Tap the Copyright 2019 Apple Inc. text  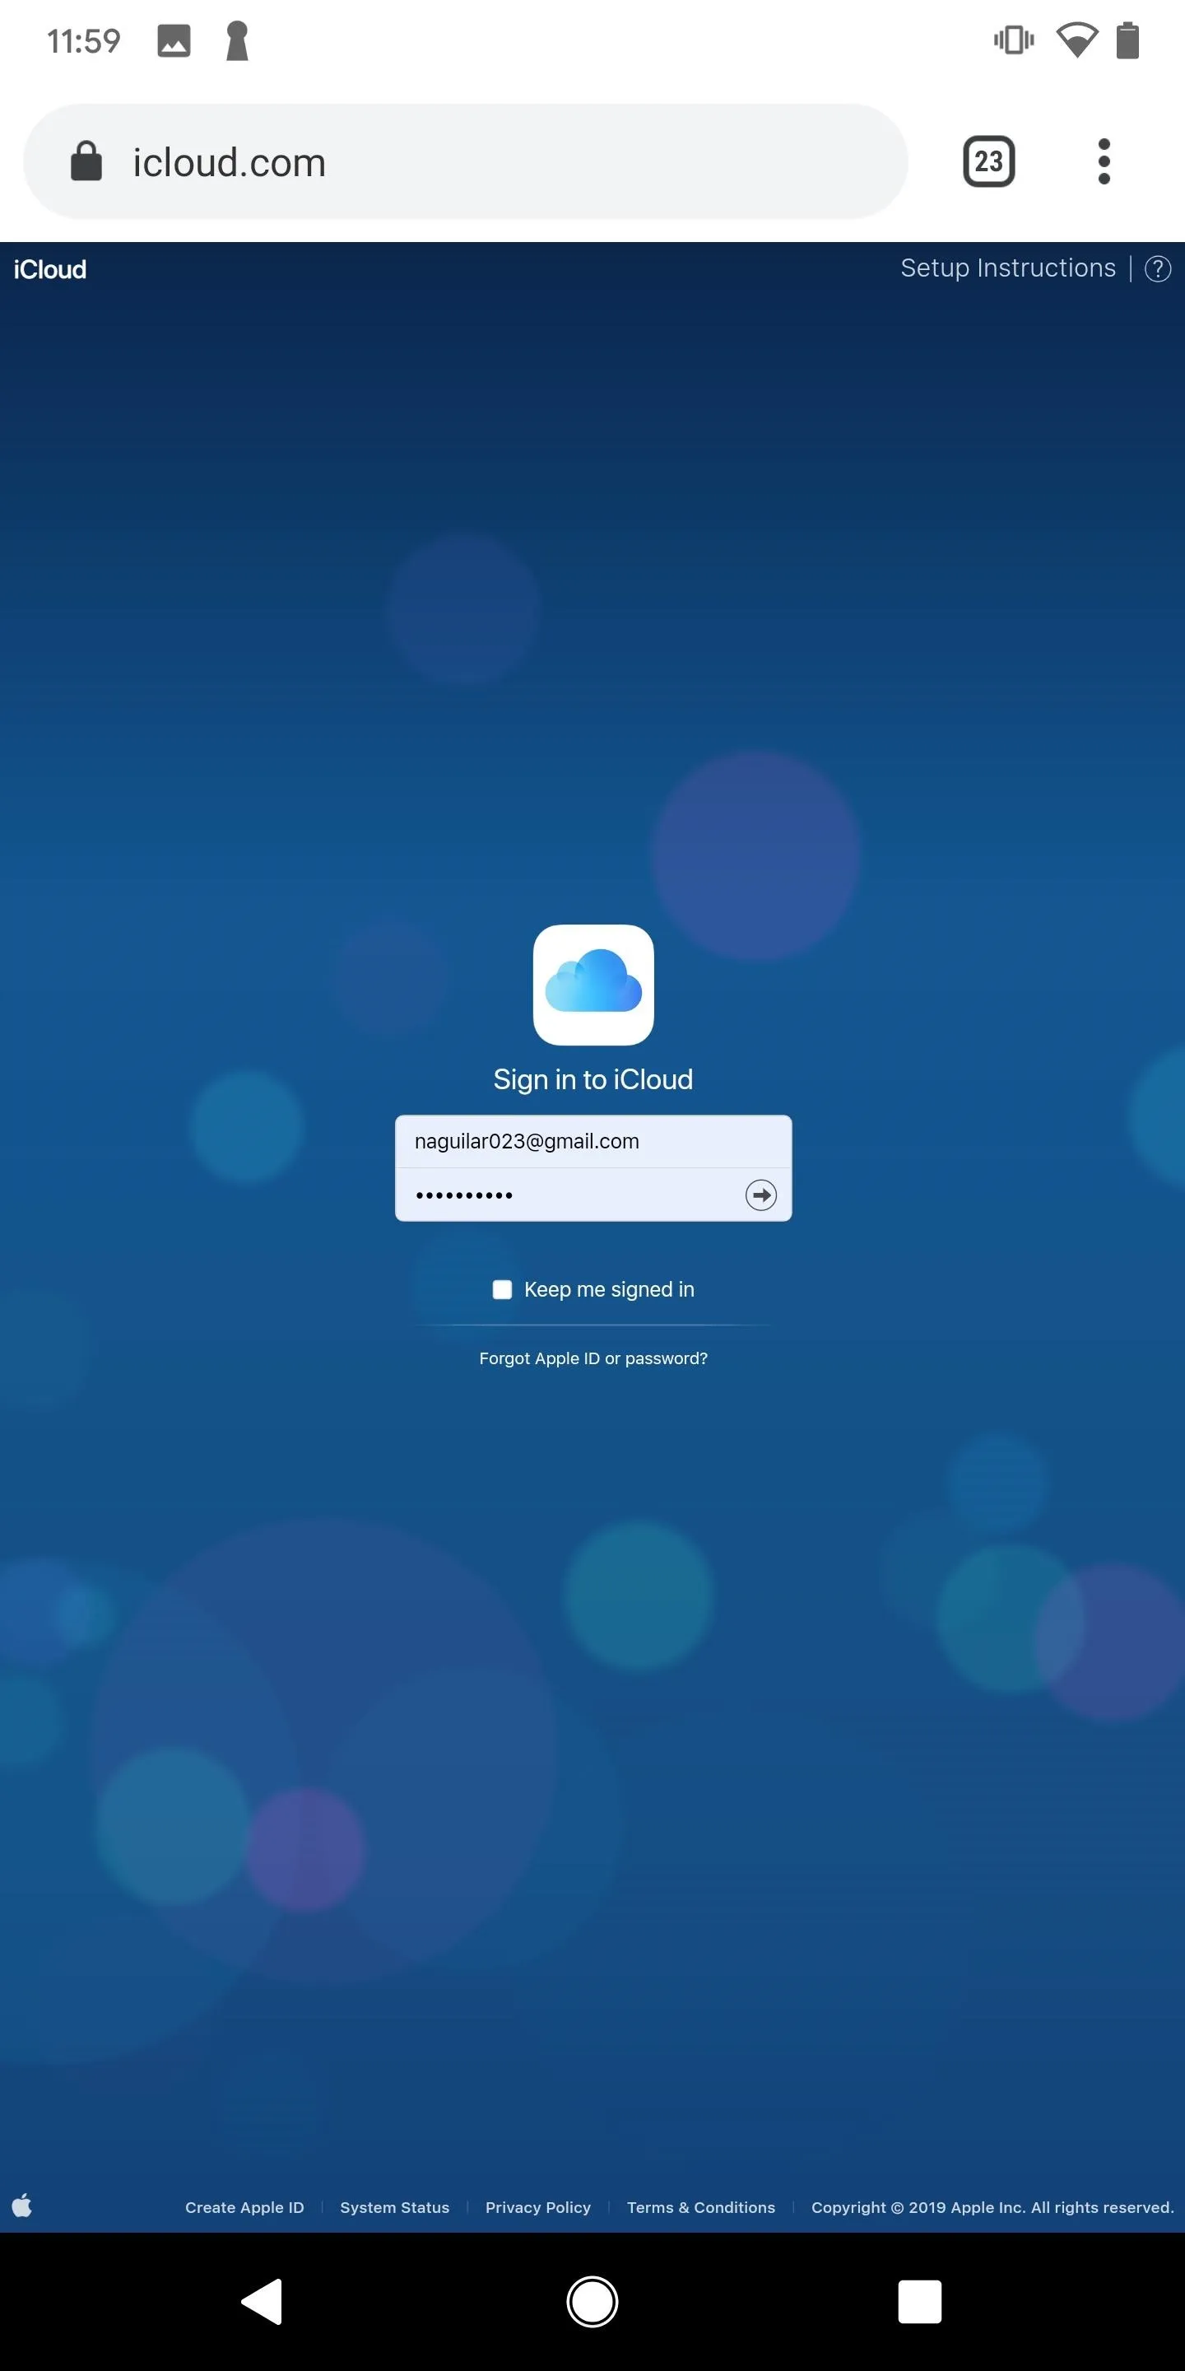point(992,2207)
